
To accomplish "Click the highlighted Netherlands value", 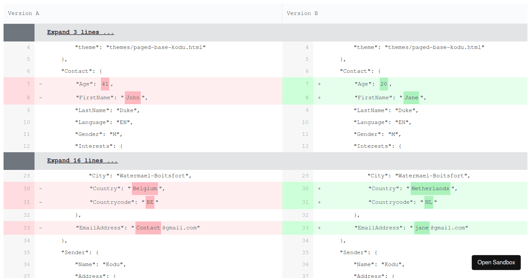I will click(x=430, y=188).
